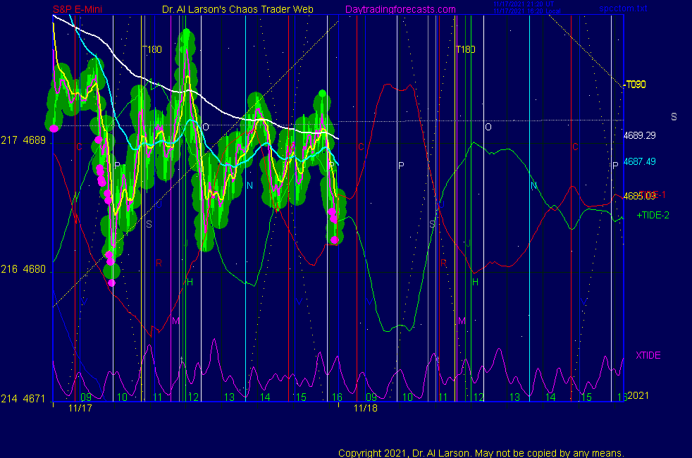Open the Daytradingforecasts.com link text

coord(400,9)
